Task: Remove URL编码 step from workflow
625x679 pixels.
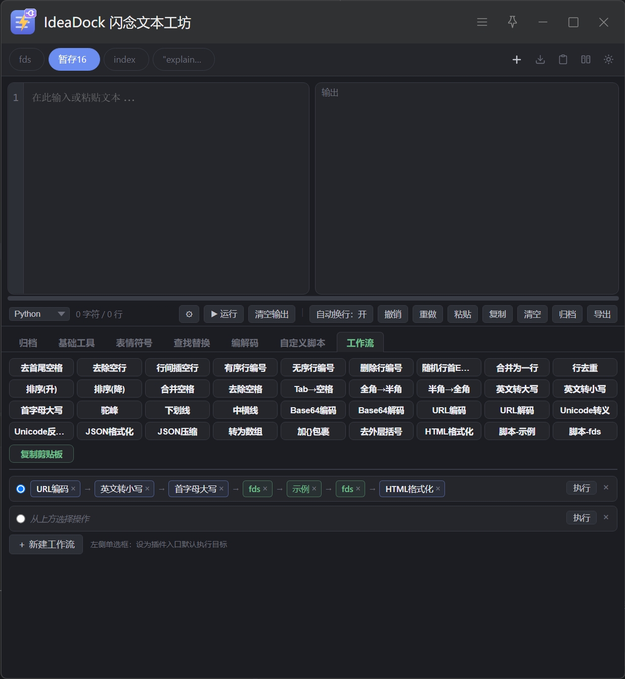Action: [x=73, y=489]
